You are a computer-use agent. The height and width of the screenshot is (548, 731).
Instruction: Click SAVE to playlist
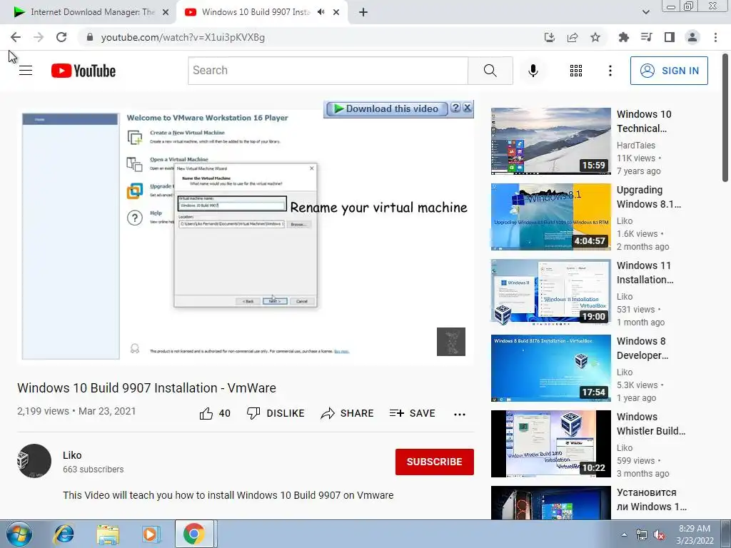click(x=412, y=413)
